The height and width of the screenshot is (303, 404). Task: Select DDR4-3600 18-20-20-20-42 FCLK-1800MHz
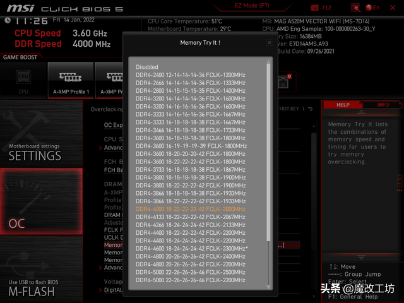191,154
